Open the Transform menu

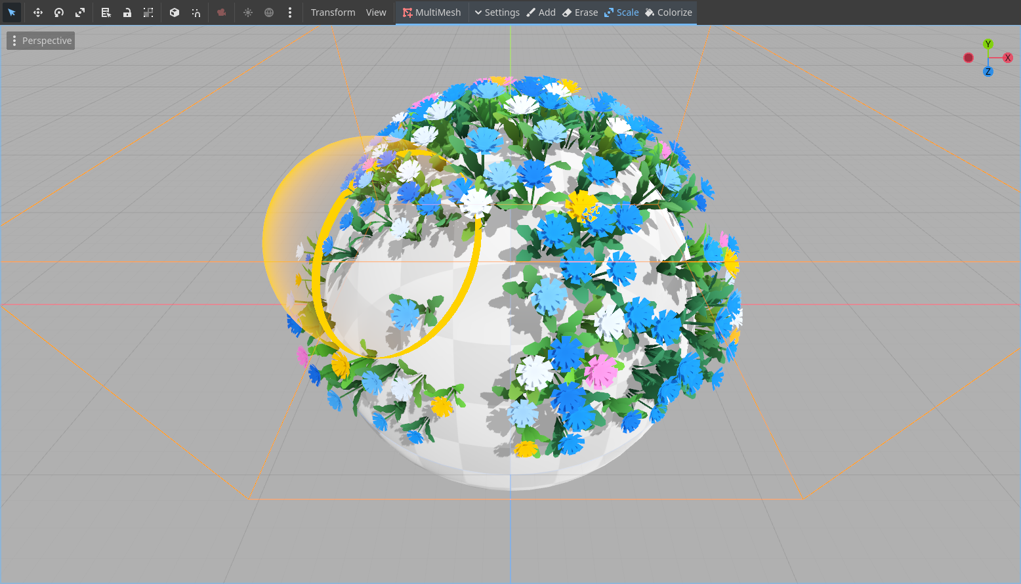[x=333, y=12]
